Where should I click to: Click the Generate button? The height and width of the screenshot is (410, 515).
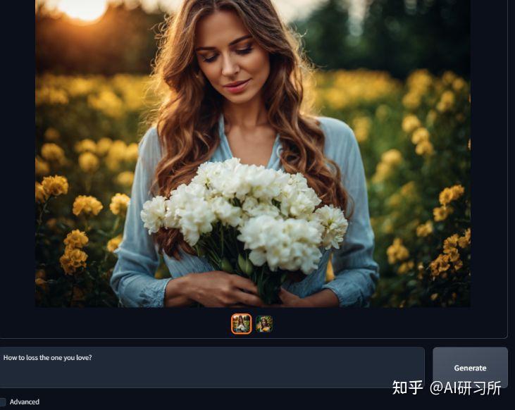coord(470,368)
